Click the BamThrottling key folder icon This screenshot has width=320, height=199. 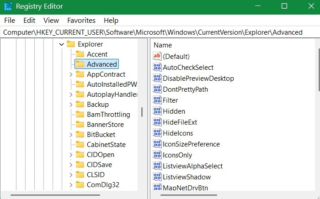(80, 114)
